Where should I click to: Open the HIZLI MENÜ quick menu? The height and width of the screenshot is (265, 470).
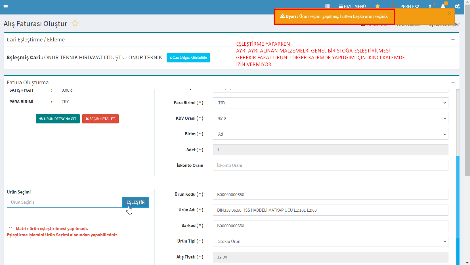[x=352, y=6]
